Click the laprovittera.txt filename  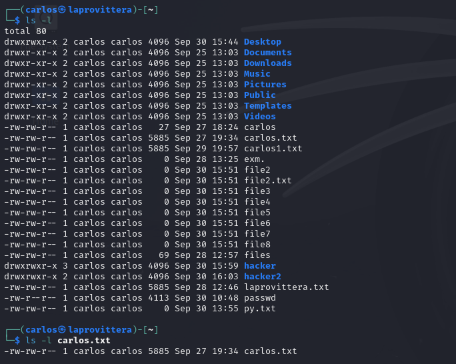coord(287,287)
